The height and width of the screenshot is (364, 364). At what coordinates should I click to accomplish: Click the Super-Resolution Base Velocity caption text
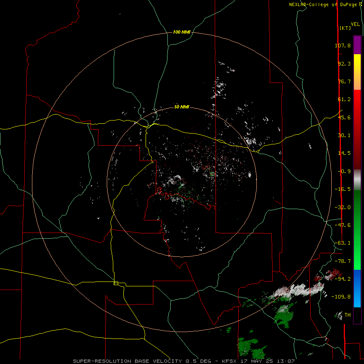(184, 361)
